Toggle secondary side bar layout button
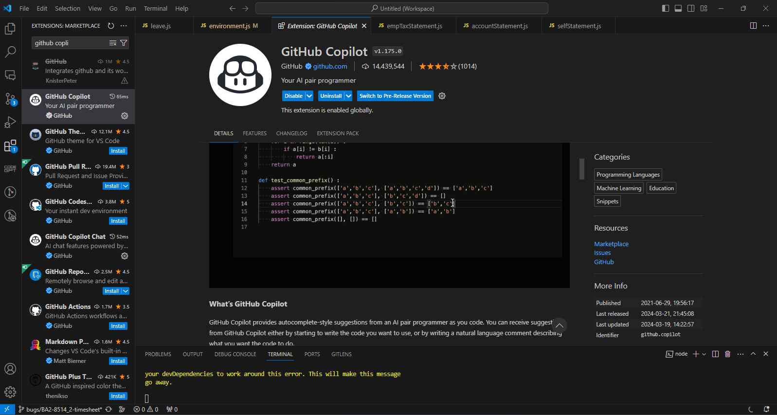The image size is (777, 415). (691, 8)
